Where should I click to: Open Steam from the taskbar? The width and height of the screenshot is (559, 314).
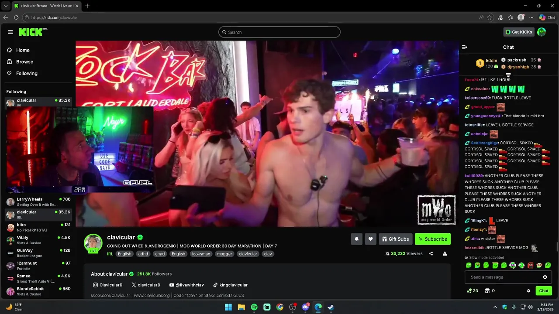click(x=331, y=307)
